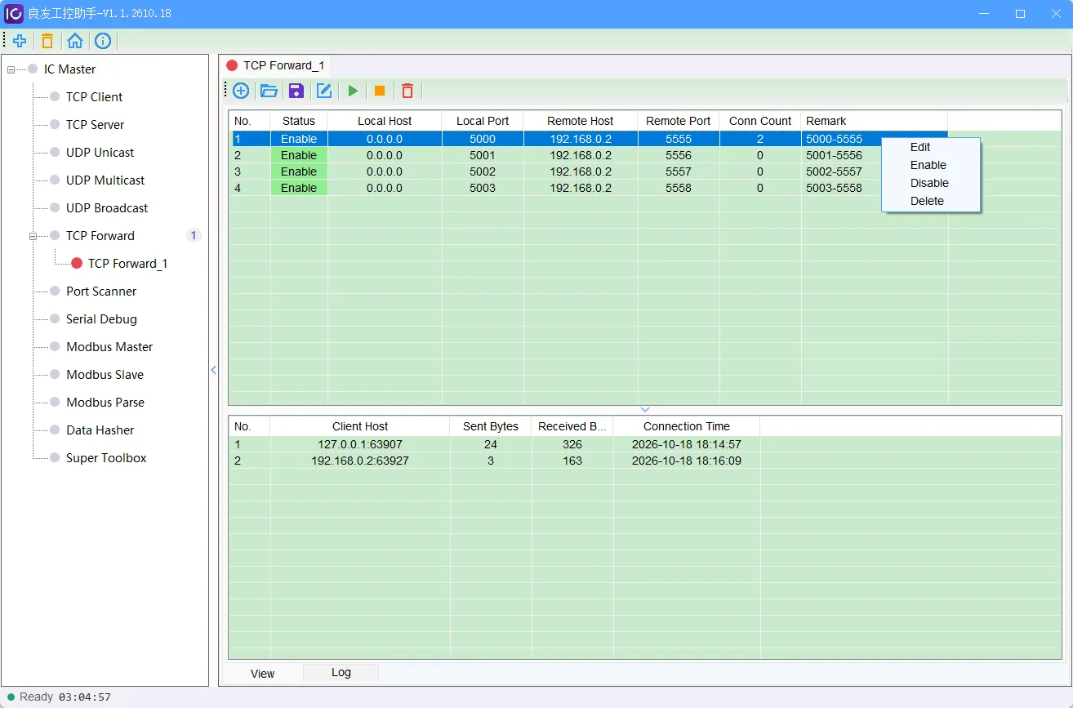Open Super Toolbox in the sidebar

[x=106, y=458]
